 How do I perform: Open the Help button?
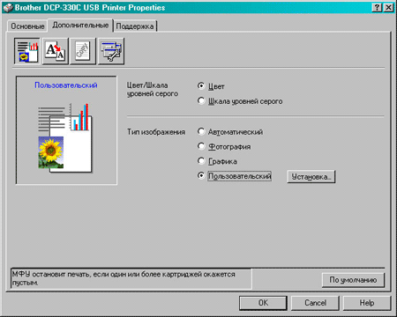[367, 303]
